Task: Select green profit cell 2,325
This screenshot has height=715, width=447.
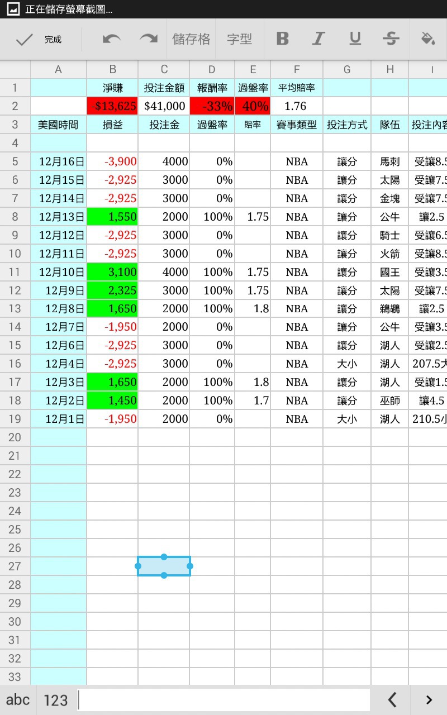Action: [x=112, y=290]
